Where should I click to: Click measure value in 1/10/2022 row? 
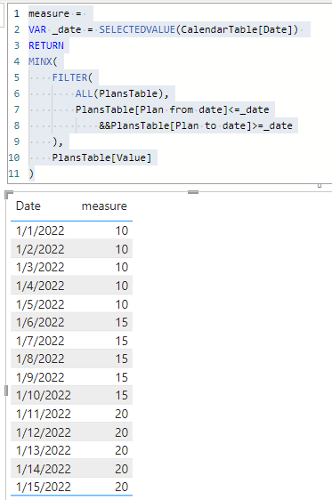pos(122,395)
